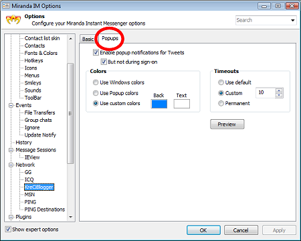Switch to the Basic tab
This screenshot has width=301, height=241.
88,39
